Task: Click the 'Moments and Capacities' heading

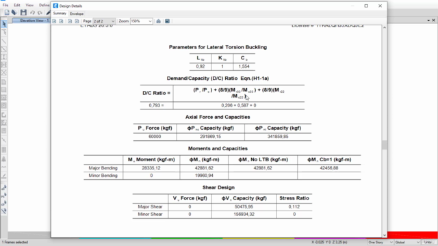Action: coord(218,148)
